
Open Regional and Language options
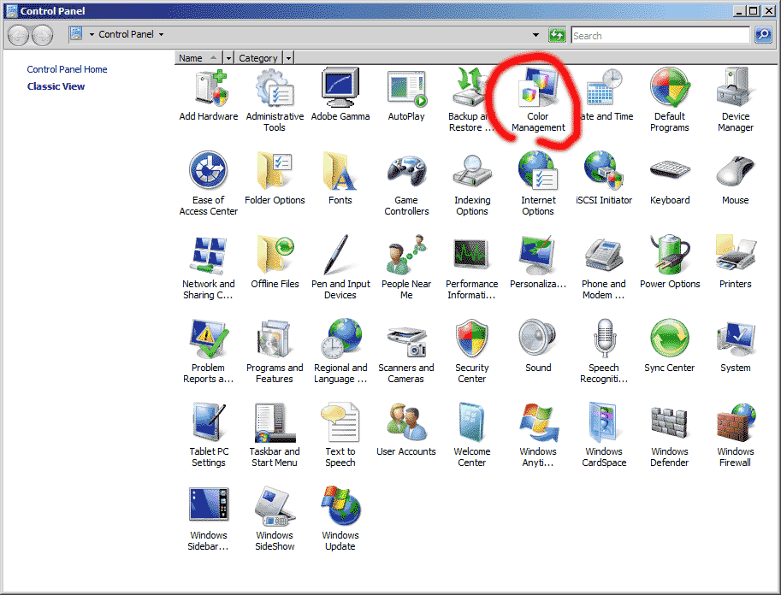340,351
